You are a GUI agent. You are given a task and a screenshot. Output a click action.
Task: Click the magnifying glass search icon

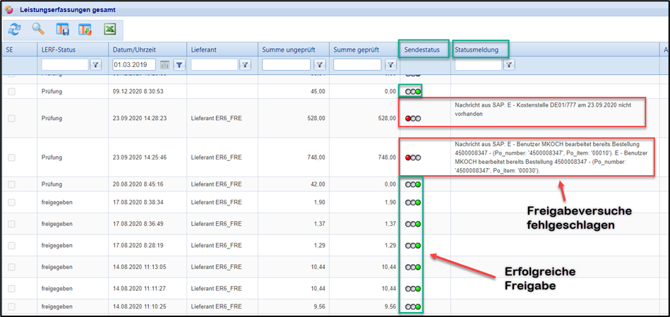tap(38, 30)
